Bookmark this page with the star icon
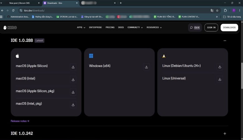243x140 pixels. tap(217, 11)
